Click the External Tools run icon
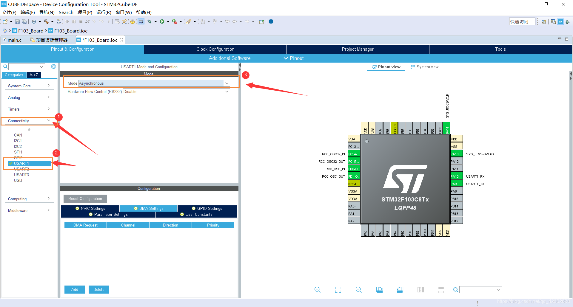The image size is (573, 307). click(x=175, y=21)
